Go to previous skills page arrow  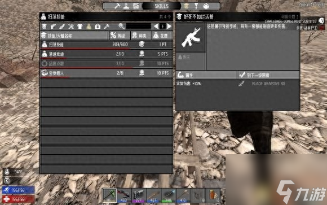tap(156, 27)
